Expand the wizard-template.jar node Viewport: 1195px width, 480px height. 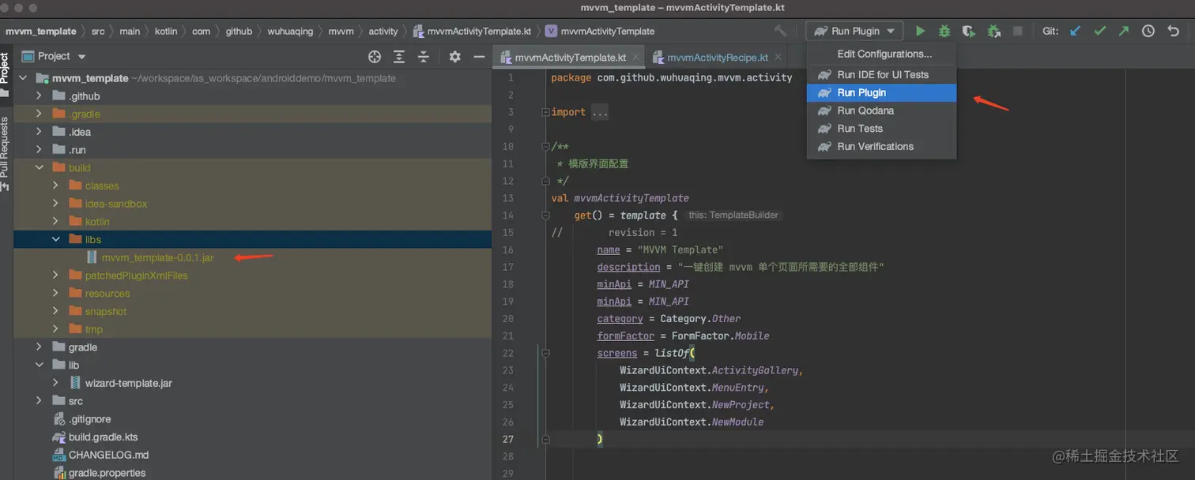55,383
